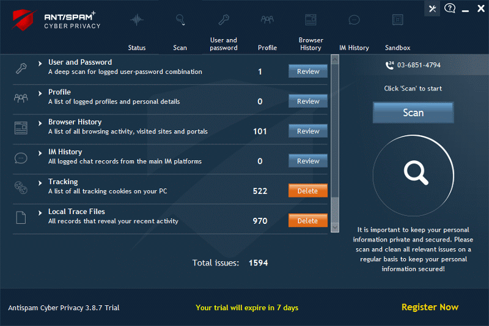This screenshot has height=326, width=489.
Task: Click the Scan magnifier icon in navigation
Action: pos(180,20)
